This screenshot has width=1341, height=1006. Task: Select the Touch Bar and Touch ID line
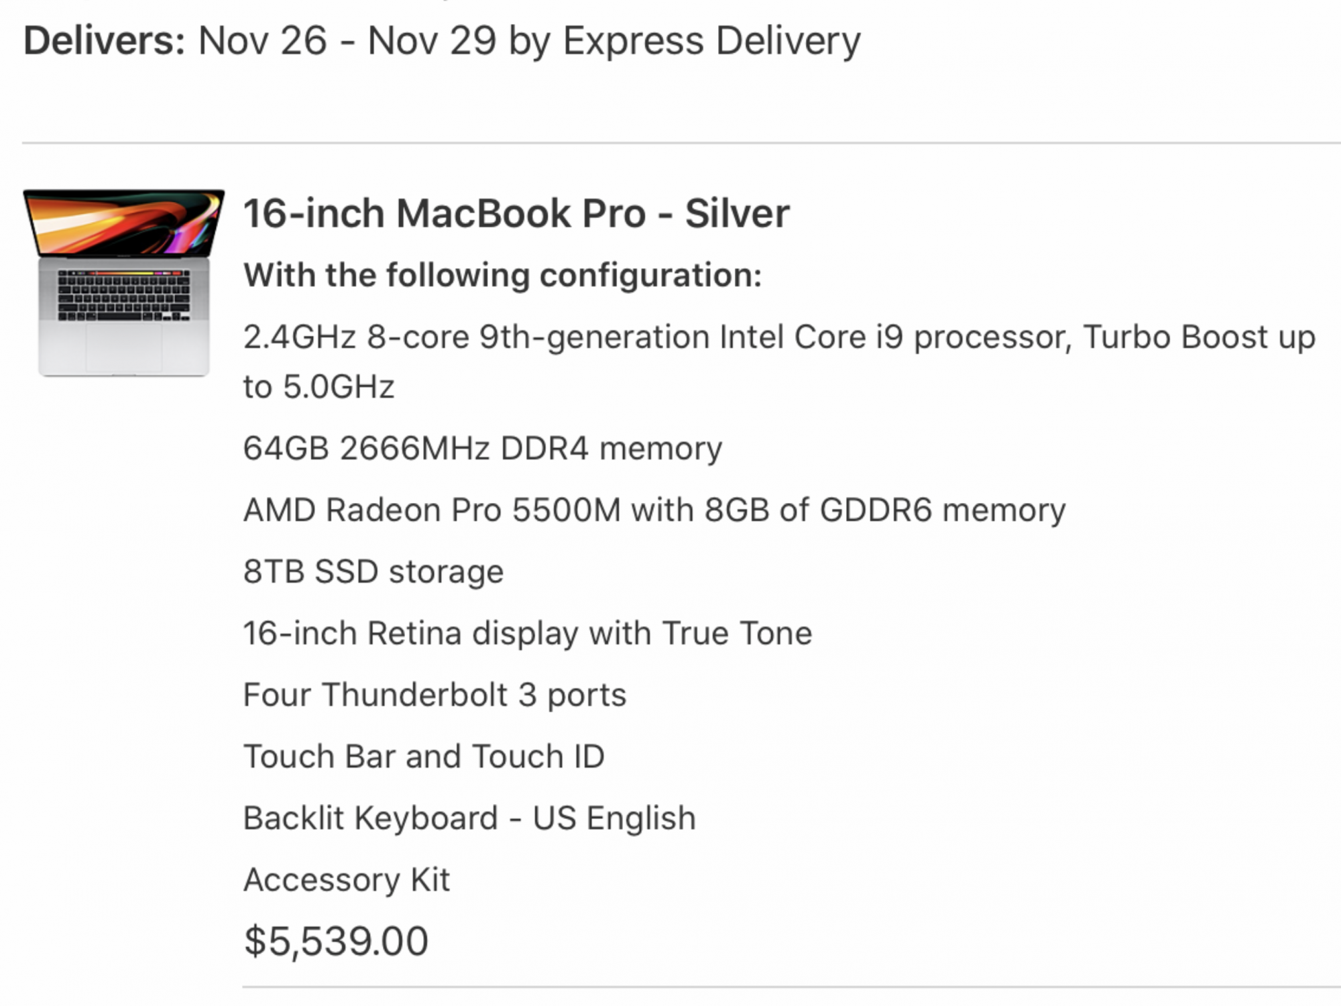[x=424, y=757]
